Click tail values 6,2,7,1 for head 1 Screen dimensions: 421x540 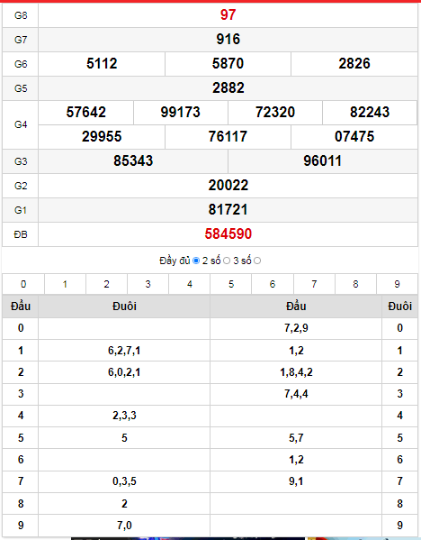124,351
